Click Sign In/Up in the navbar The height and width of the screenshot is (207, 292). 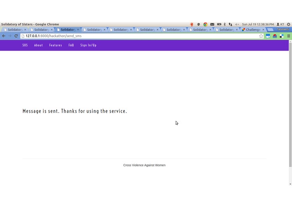click(89, 45)
